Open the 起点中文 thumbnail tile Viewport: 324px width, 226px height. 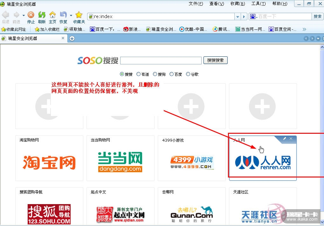tap(120, 206)
